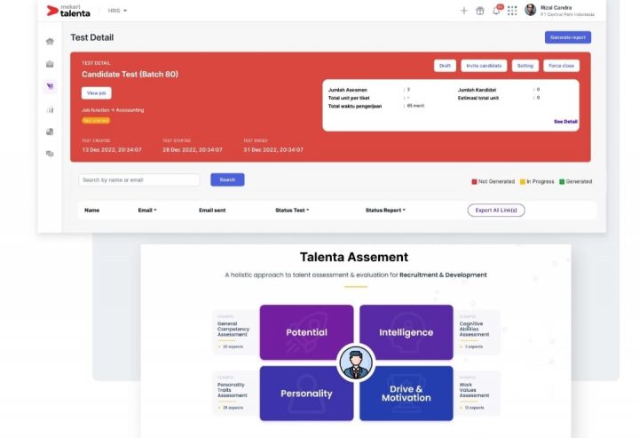
Task: Click the Total waktu pengerjaan row
Action: click(376, 106)
